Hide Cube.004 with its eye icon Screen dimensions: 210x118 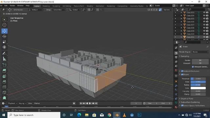click(x=204, y=15)
